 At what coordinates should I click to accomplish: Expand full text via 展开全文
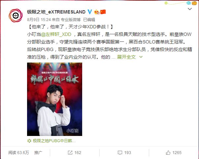pyautogui.click(x=126, y=57)
